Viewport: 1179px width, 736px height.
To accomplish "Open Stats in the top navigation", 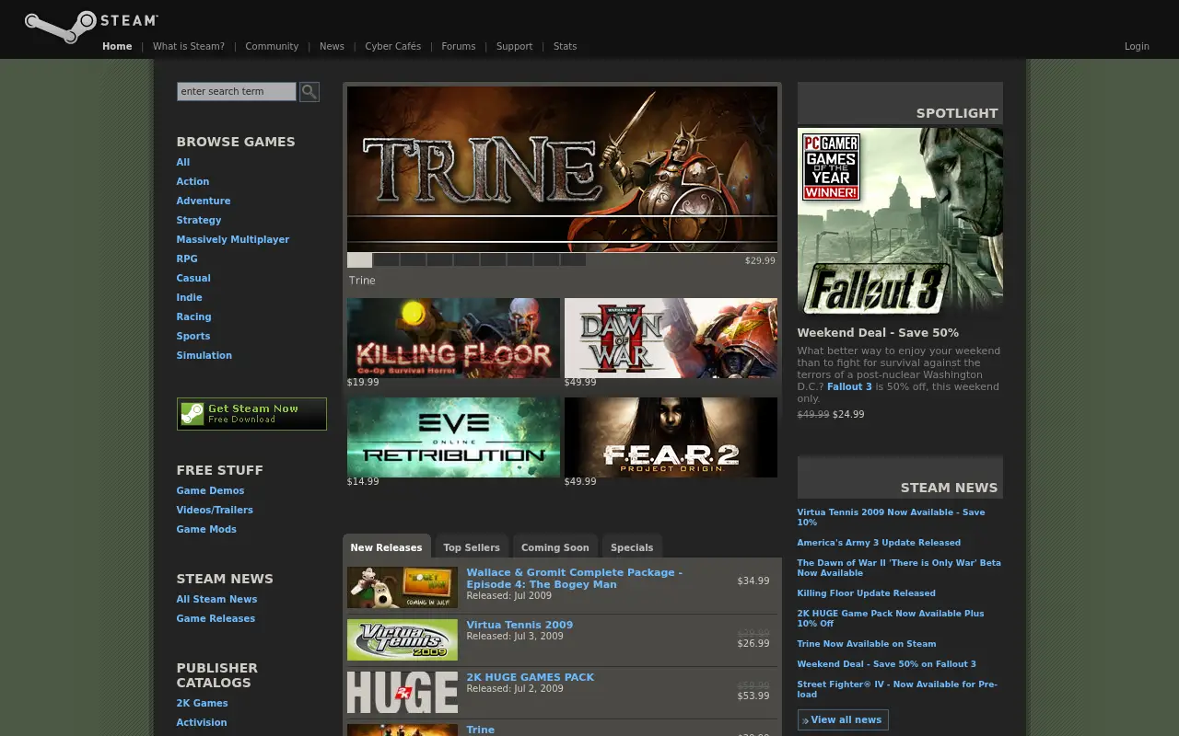I will click(566, 46).
